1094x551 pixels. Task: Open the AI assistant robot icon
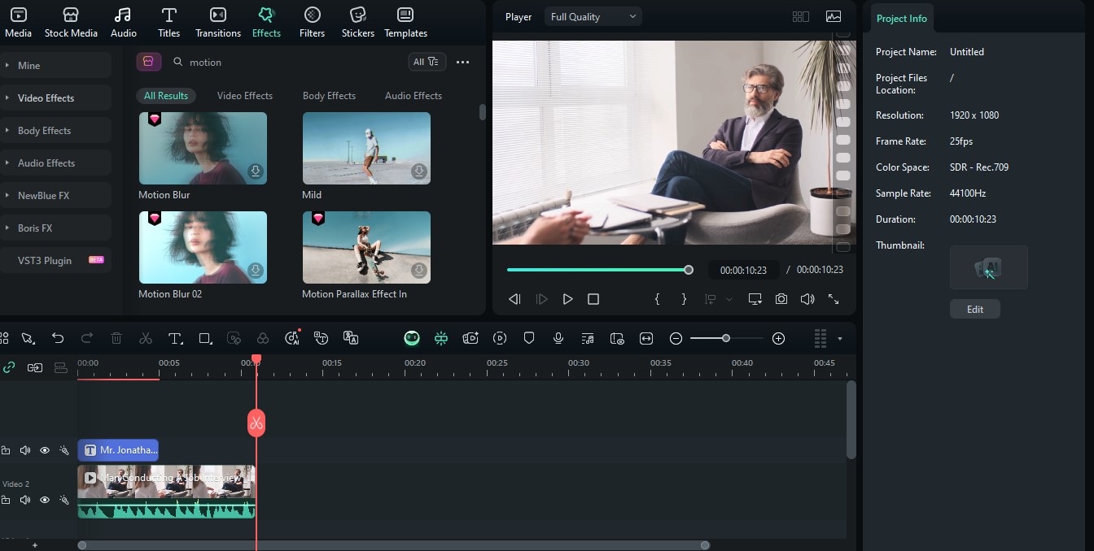click(412, 338)
